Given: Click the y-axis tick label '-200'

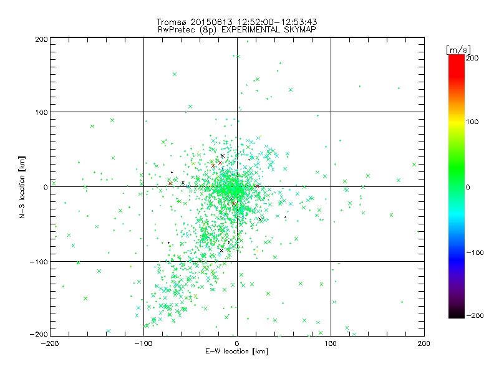Looking at the screenshot, I should 39,334.
